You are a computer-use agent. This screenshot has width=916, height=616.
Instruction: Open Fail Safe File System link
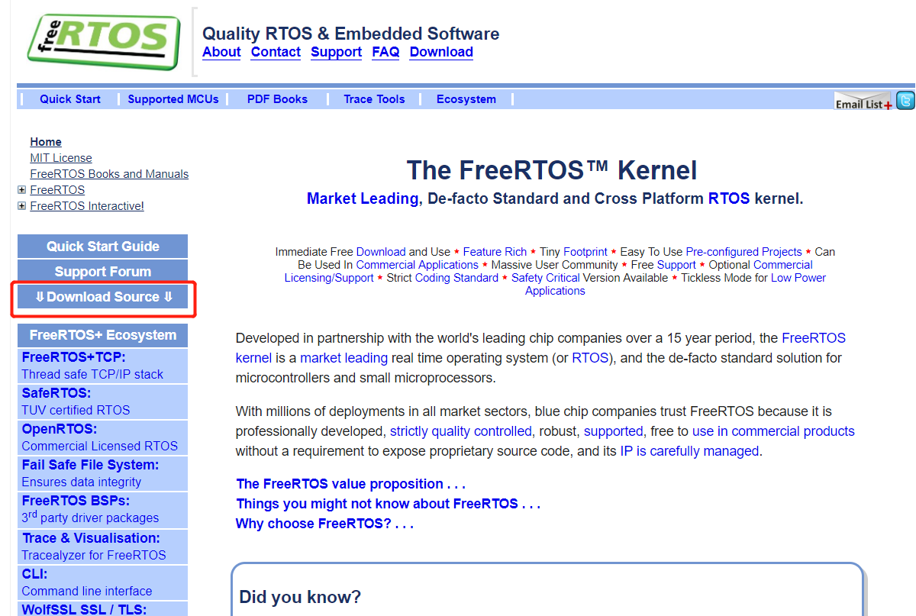tap(102, 473)
